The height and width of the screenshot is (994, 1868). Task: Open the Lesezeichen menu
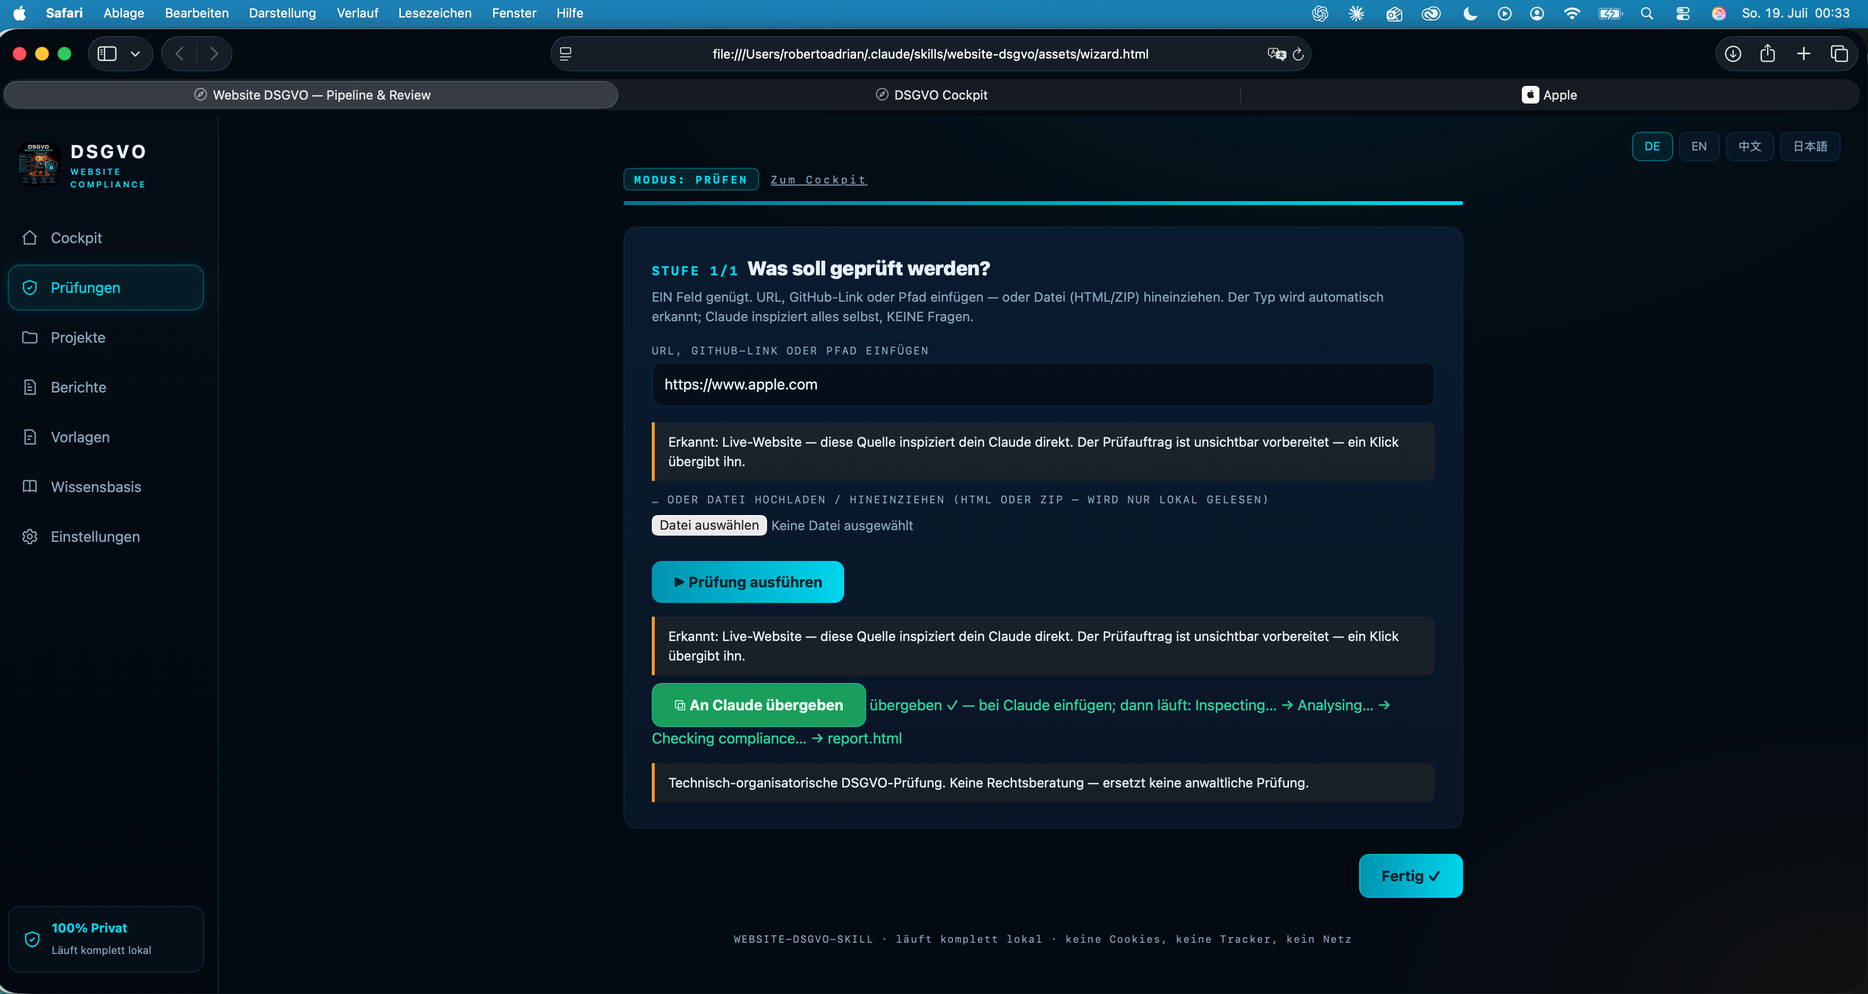click(435, 13)
